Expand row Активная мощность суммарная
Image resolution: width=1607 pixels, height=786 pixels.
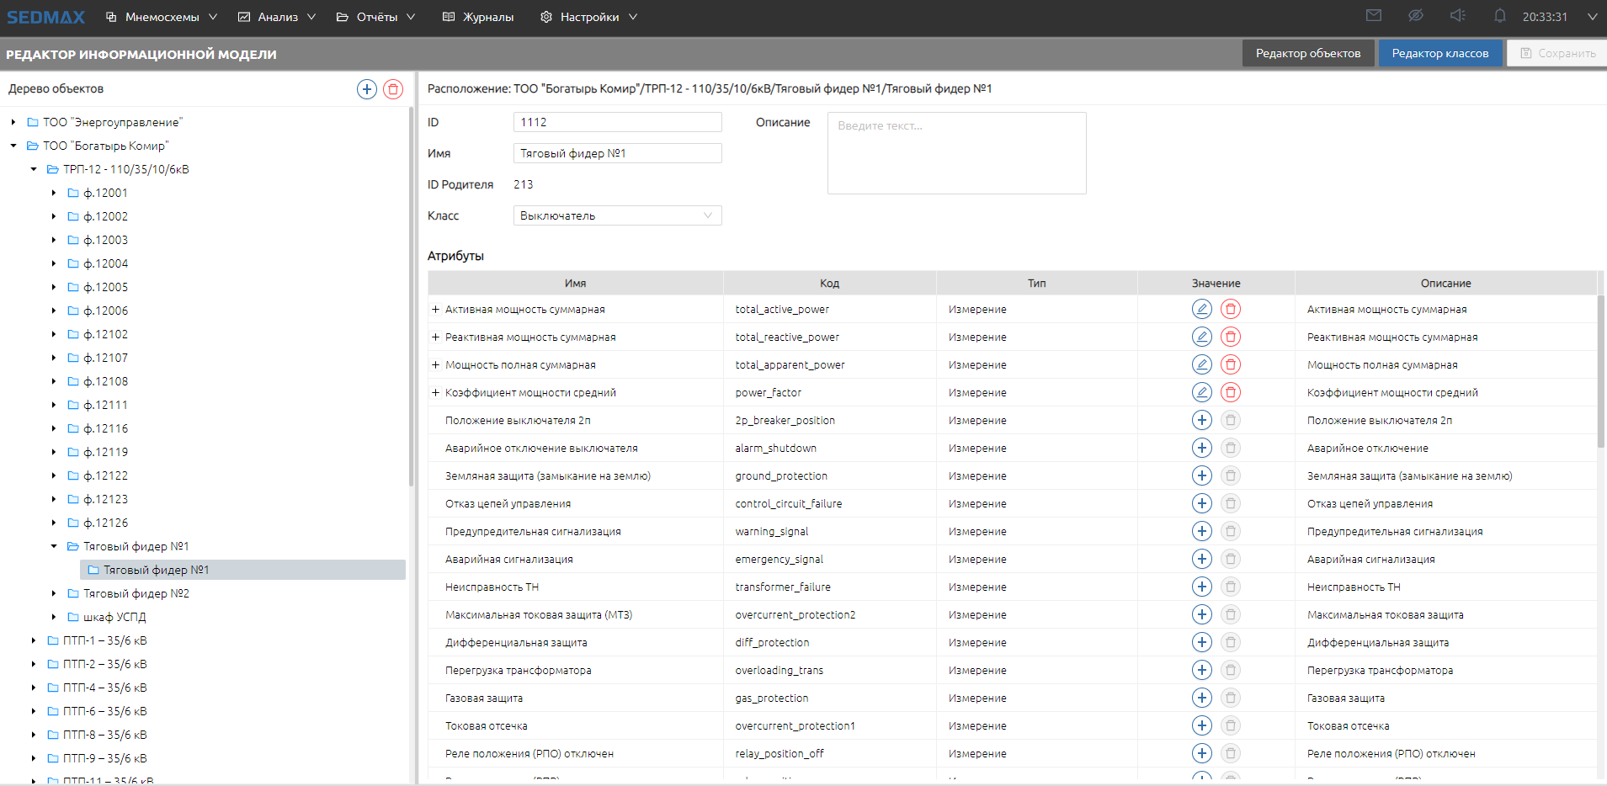click(x=435, y=309)
